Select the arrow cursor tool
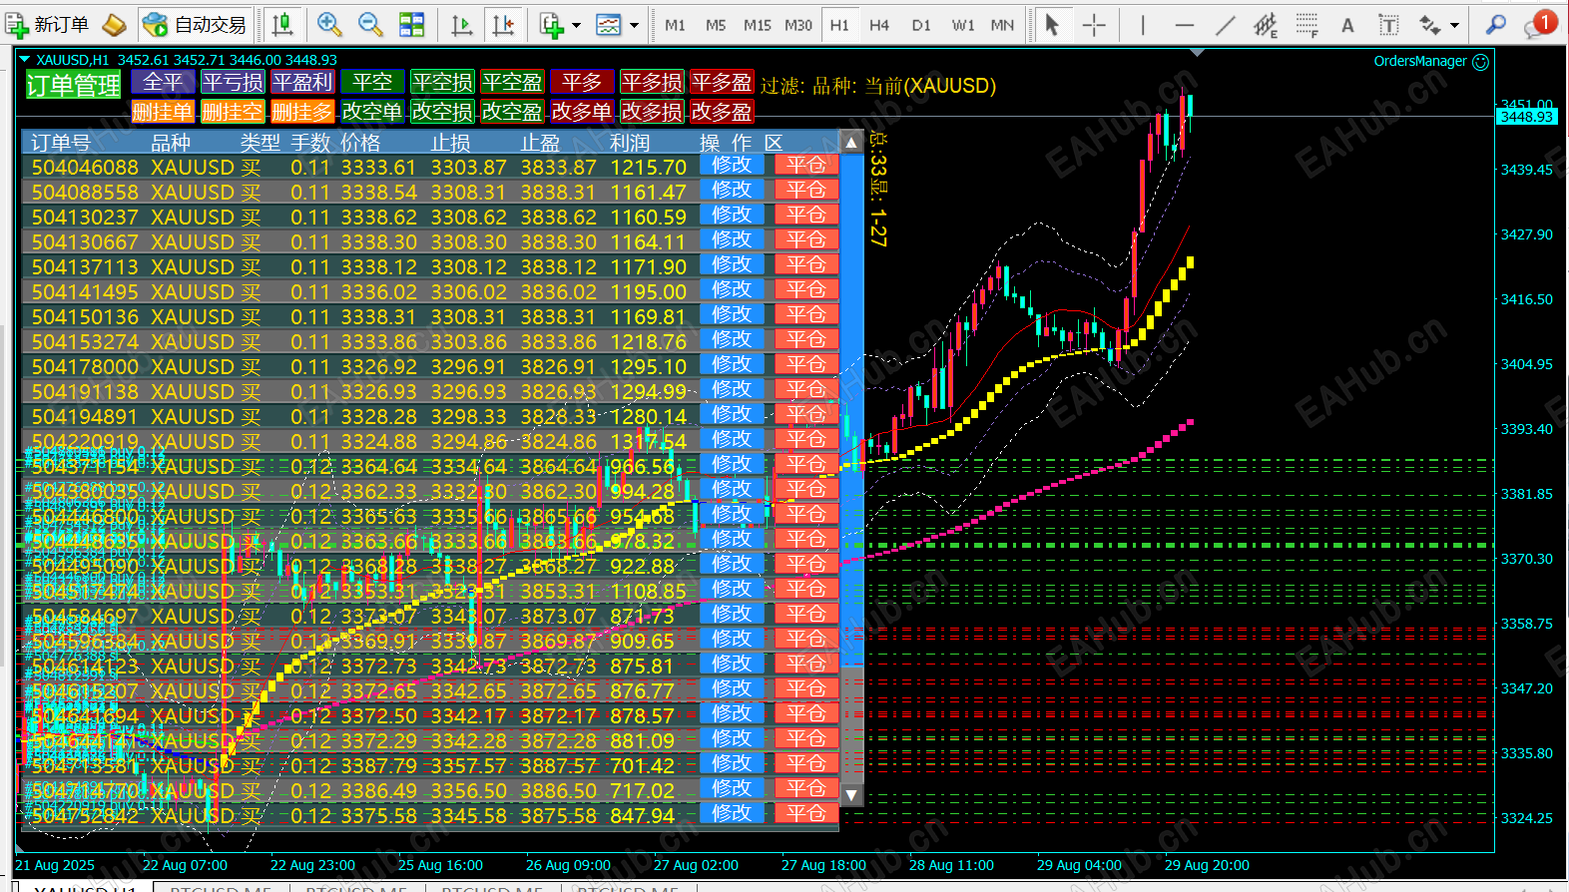 click(x=1052, y=25)
